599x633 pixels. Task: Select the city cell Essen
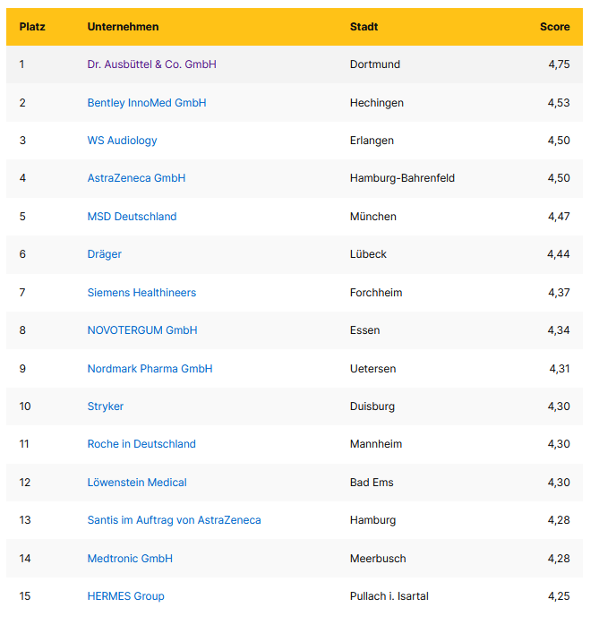365,330
